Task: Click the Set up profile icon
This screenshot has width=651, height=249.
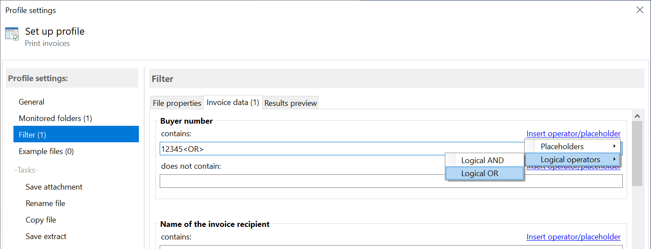Action: pos(12,34)
